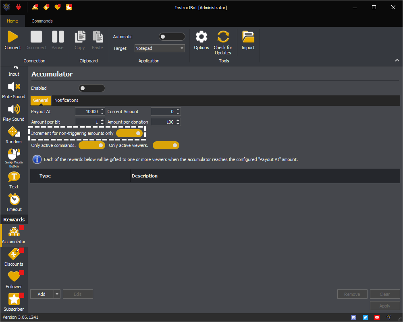Click the Connect play icon
The width and height of the screenshot is (403, 322).
tap(12, 37)
